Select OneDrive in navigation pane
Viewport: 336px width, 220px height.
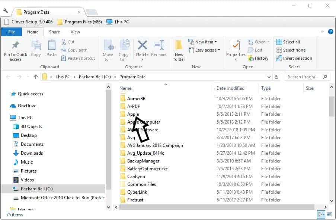point(23,106)
